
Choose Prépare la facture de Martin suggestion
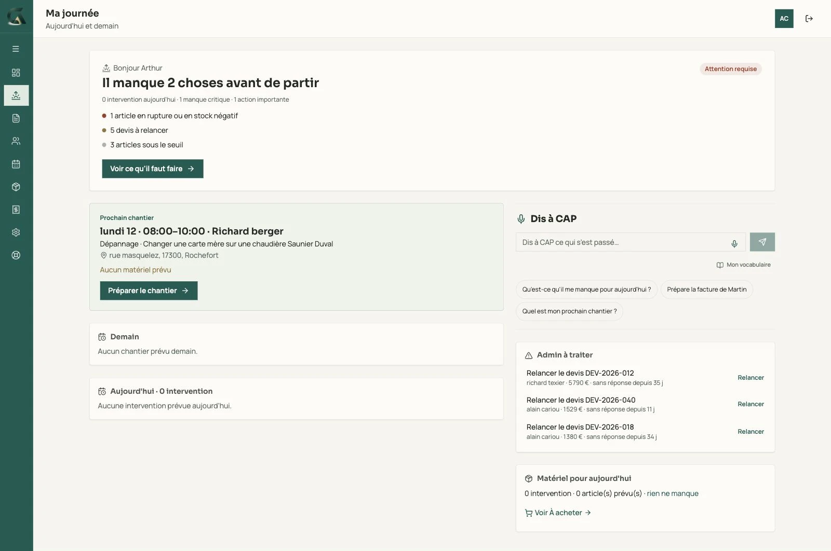point(707,290)
